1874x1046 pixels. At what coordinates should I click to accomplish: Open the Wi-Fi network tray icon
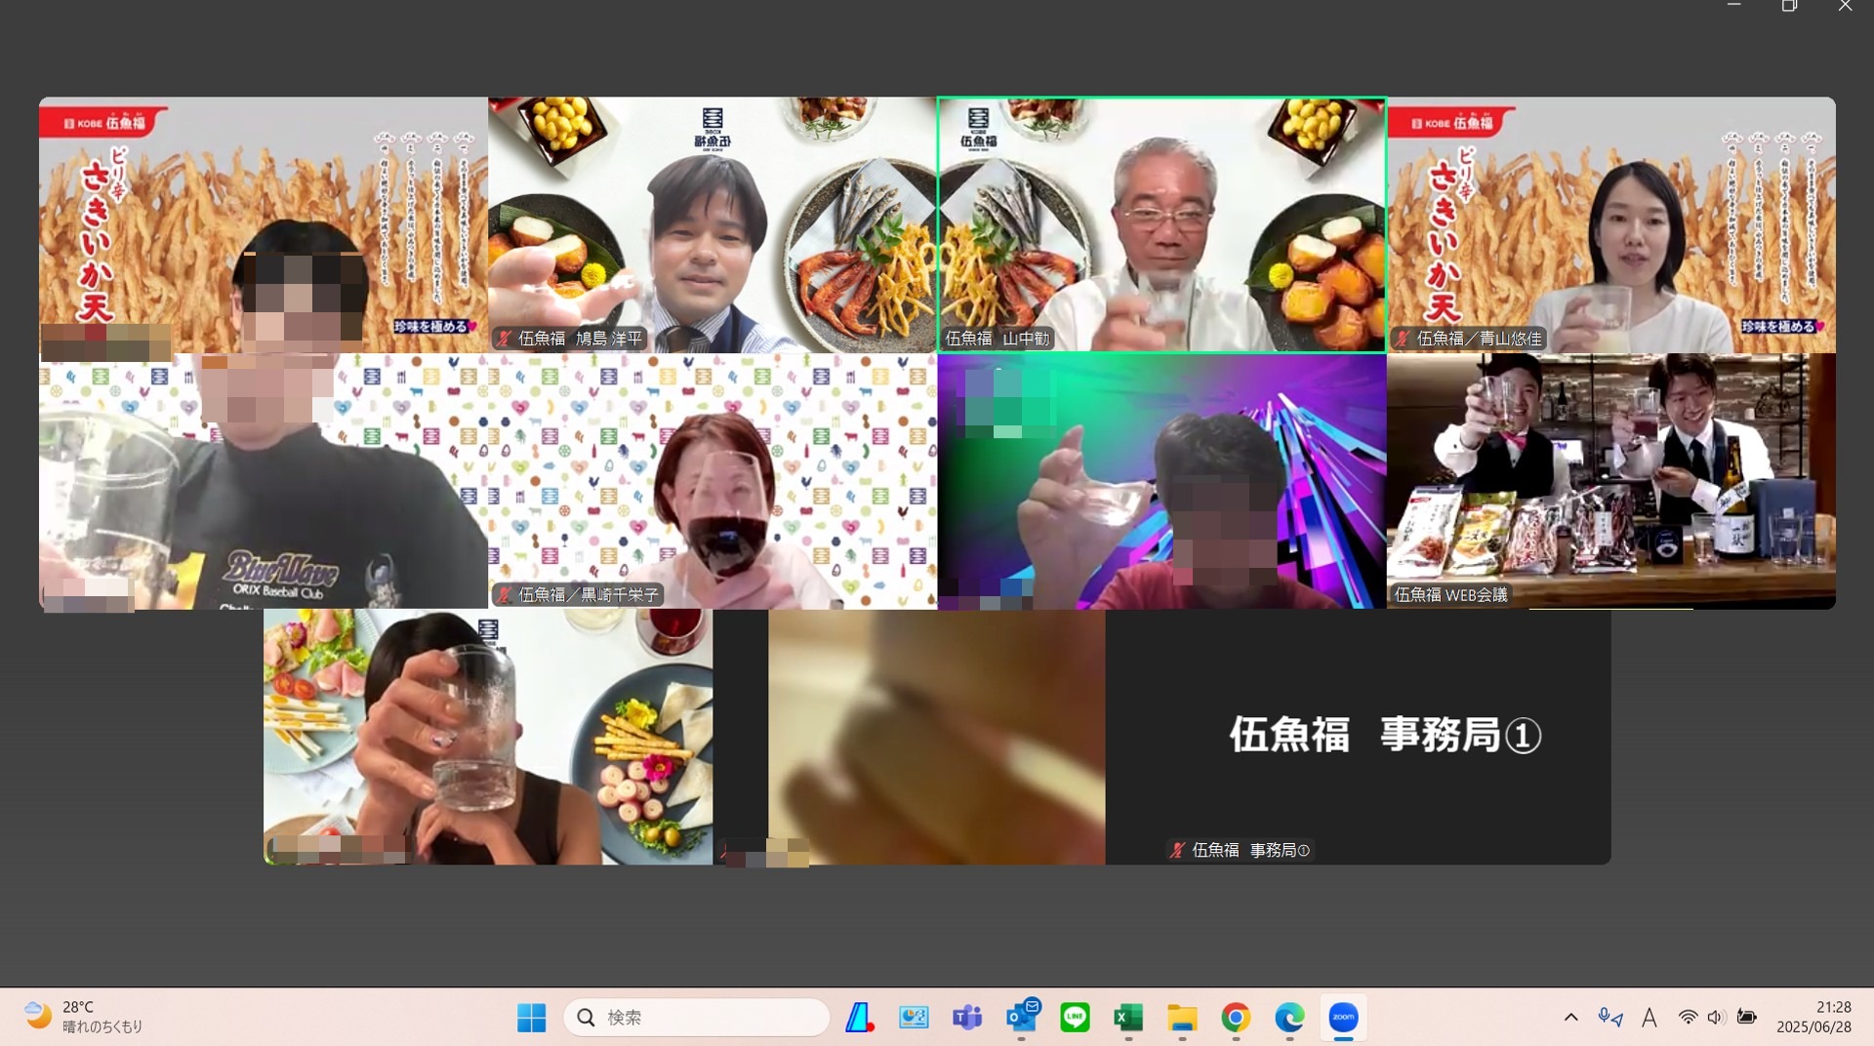pyautogui.click(x=1688, y=1018)
